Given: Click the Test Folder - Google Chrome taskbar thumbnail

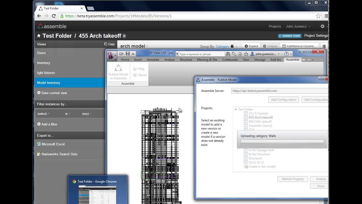Looking at the screenshot, I should click(98, 190).
